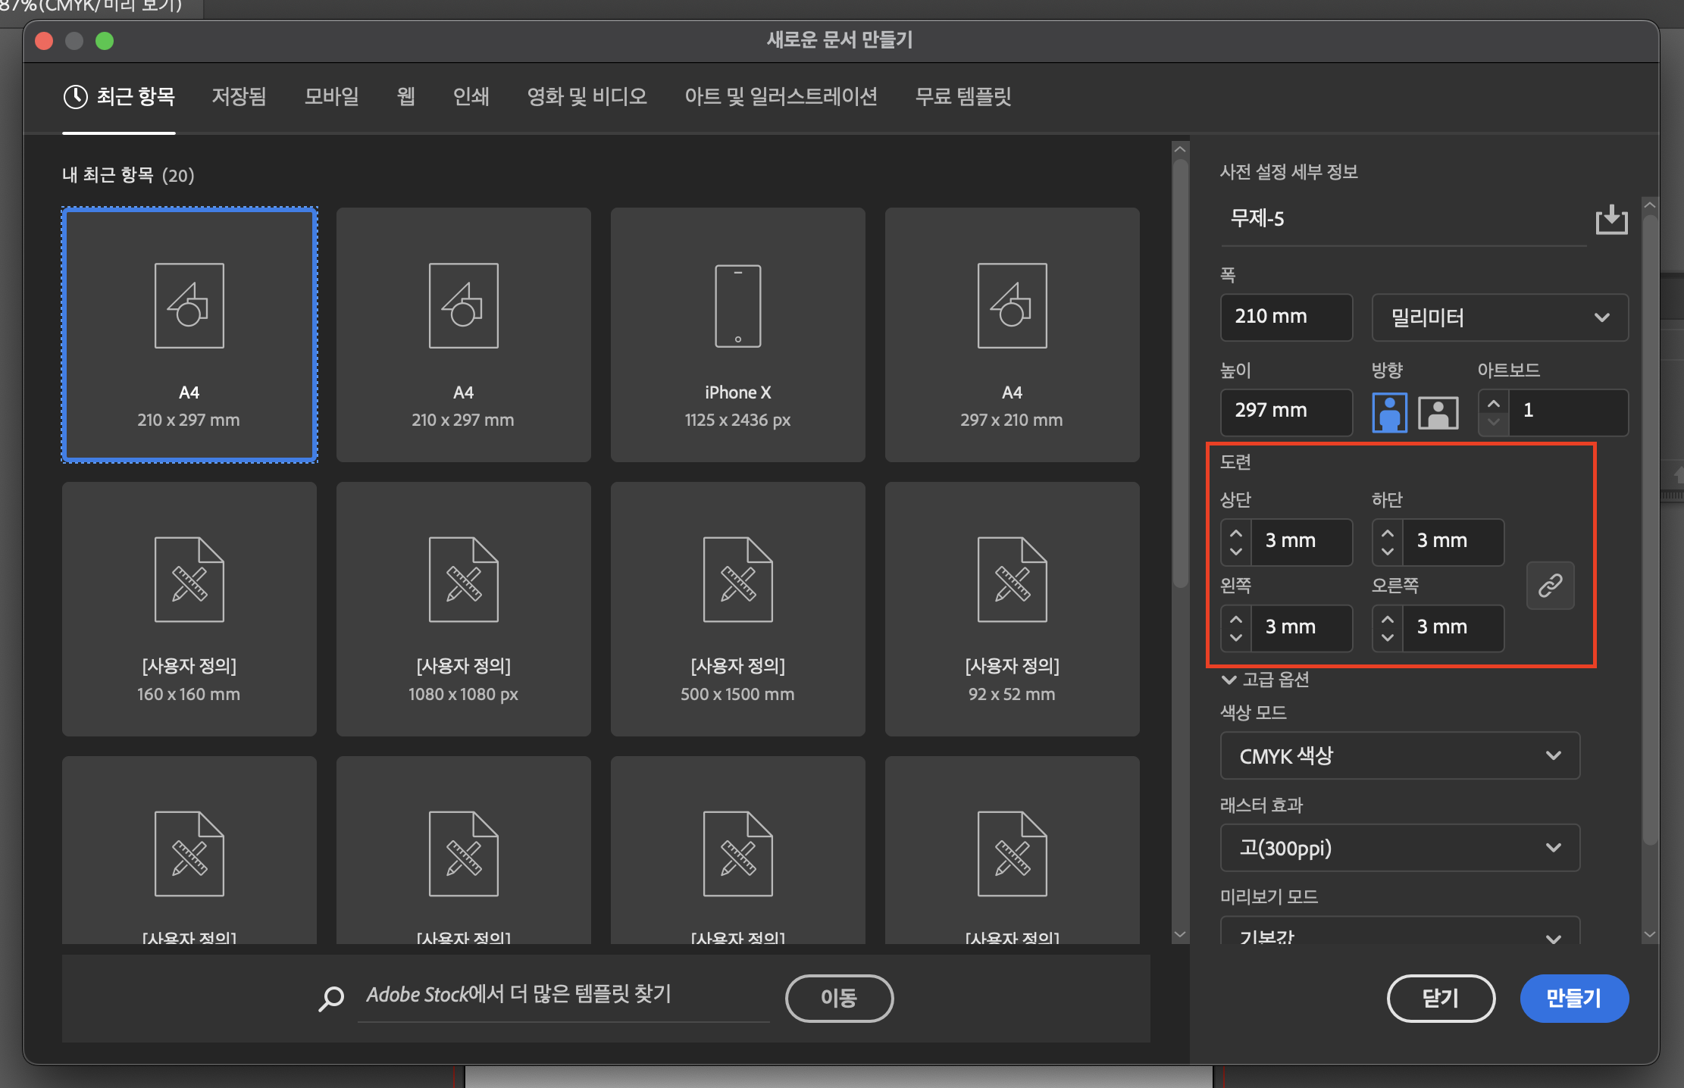The width and height of the screenshot is (1684, 1088).
Task: Open the 모바일 tab
Action: (x=331, y=97)
